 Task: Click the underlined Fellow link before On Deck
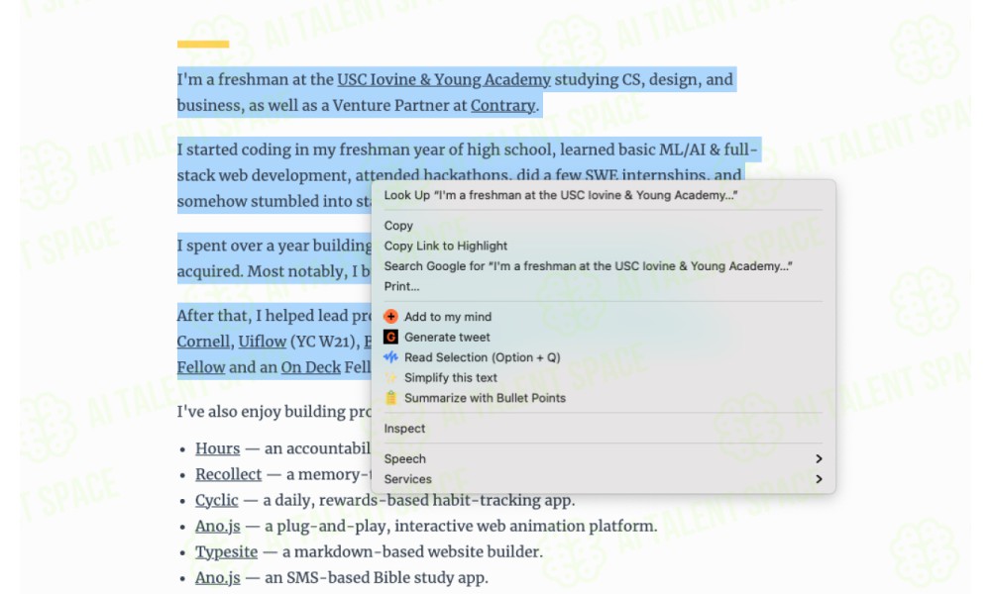(x=201, y=367)
